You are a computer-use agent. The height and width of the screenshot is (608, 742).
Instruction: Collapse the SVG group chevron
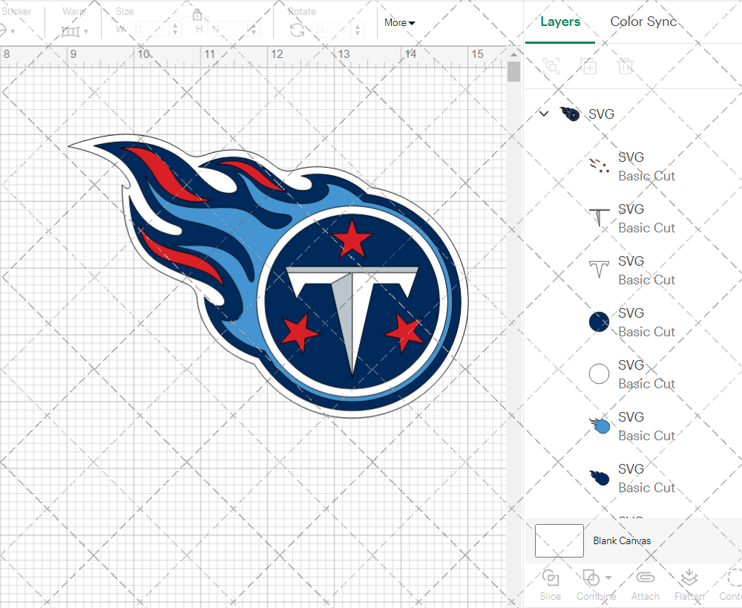(x=544, y=114)
